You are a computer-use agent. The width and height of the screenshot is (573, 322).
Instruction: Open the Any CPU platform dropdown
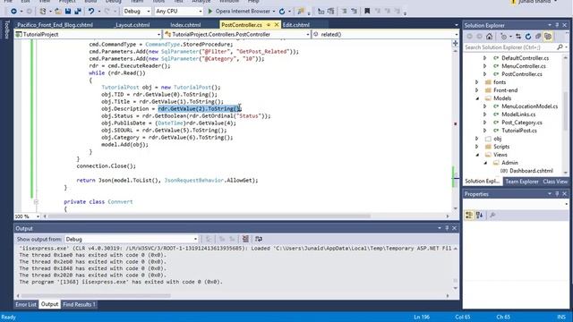point(178,12)
